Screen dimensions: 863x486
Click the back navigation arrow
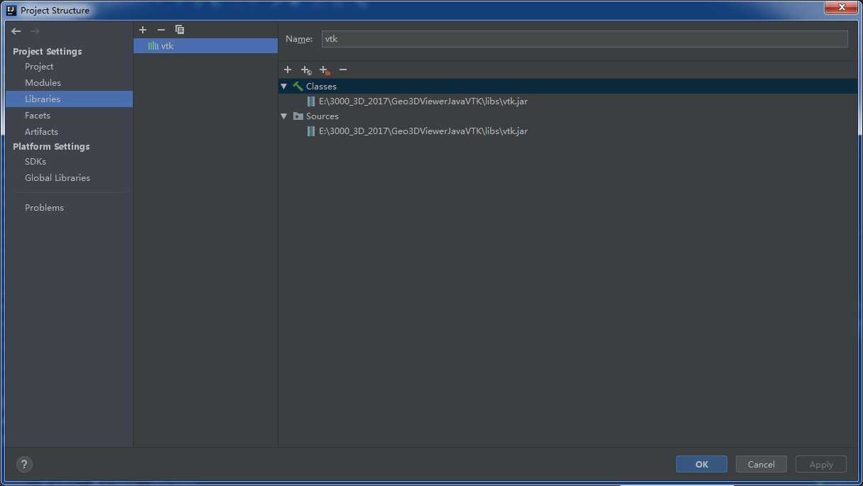(16, 31)
